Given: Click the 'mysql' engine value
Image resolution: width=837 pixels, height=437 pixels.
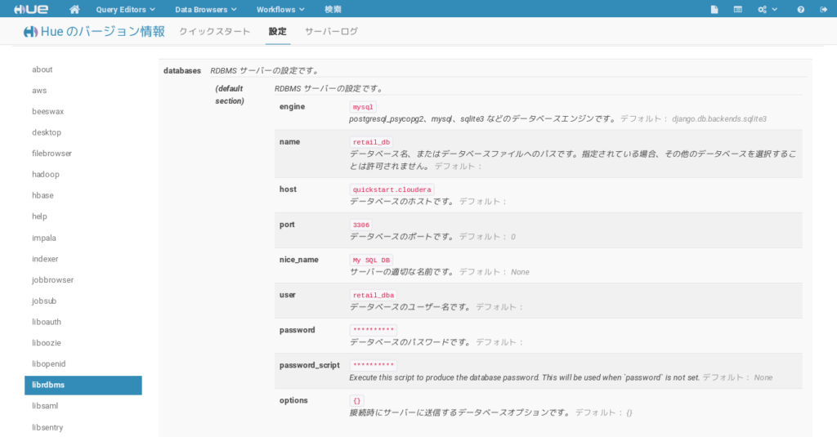Looking at the screenshot, I should [363, 107].
